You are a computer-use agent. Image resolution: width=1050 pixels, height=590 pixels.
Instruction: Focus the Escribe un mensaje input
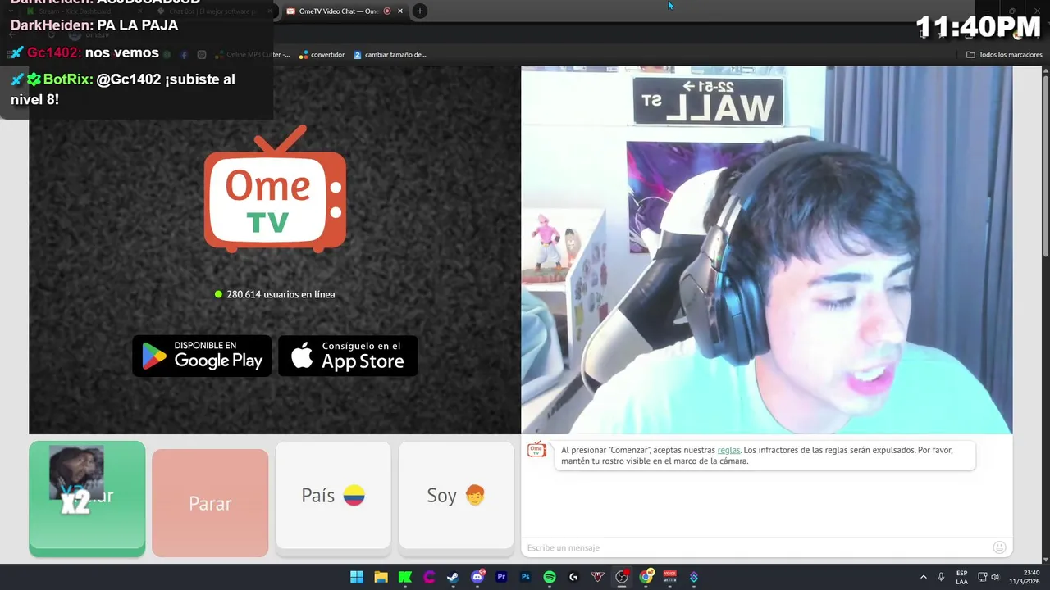tap(755, 547)
